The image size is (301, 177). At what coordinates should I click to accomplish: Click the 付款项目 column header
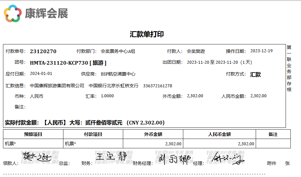[x=93, y=134]
